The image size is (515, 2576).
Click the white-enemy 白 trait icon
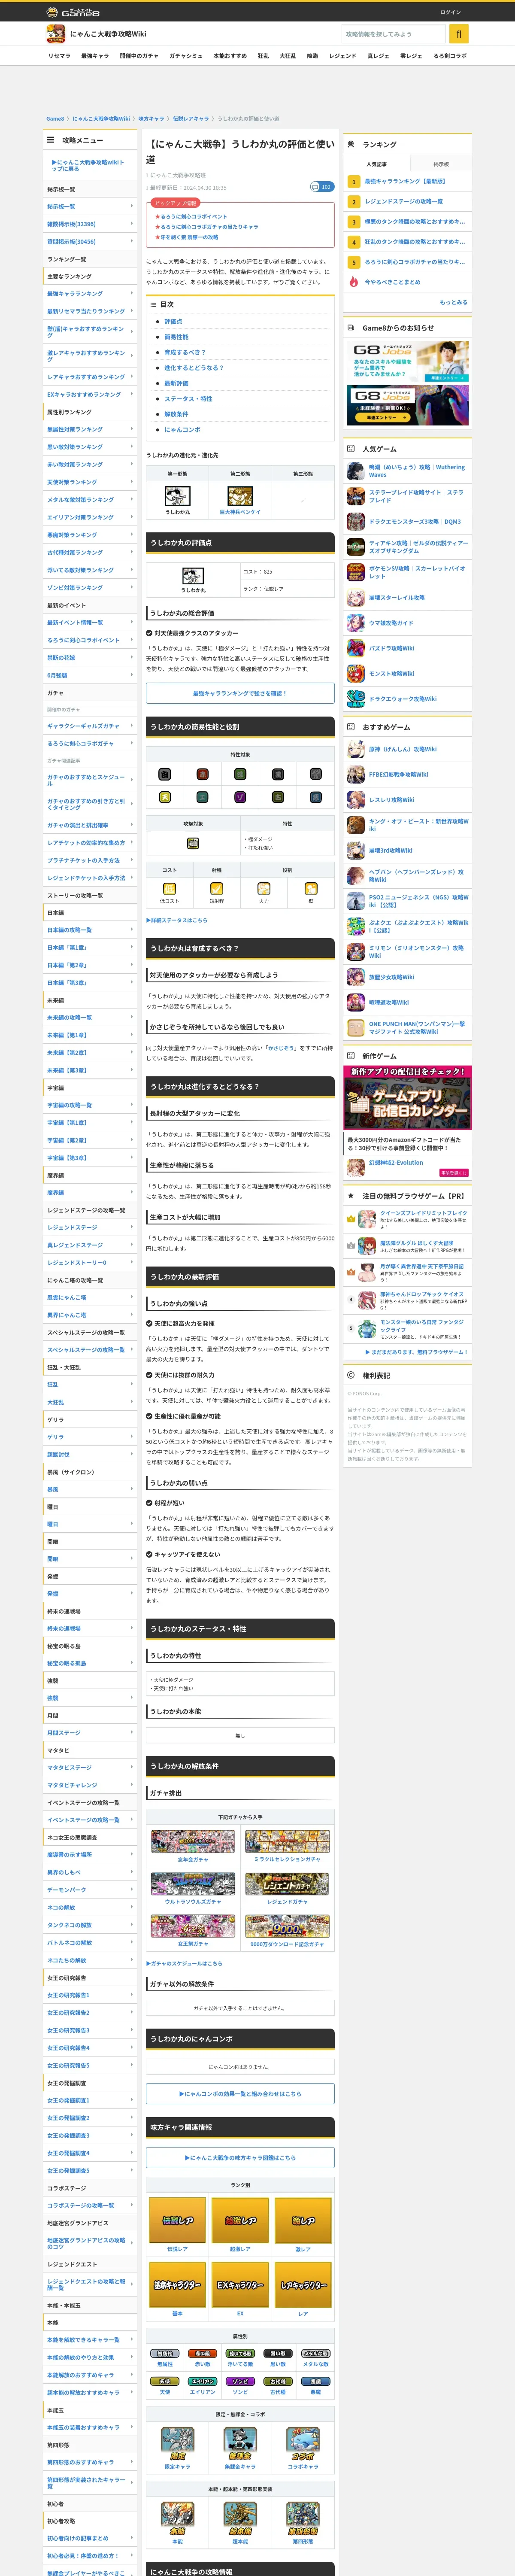click(x=165, y=774)
